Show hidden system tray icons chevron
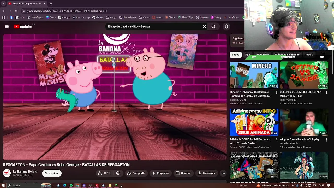 click(293, 185)
